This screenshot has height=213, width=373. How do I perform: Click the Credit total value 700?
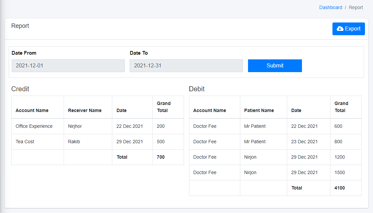tap(161, 157)
